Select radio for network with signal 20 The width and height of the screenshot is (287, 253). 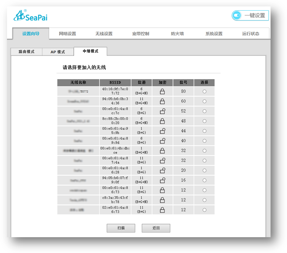(x=204, y=170)
